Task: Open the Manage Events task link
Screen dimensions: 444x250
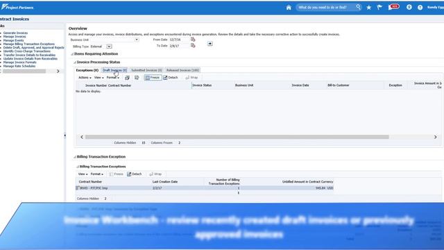Action: 14,40
